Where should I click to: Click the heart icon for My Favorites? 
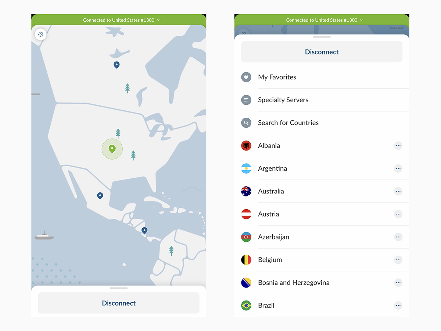[246, 77]
